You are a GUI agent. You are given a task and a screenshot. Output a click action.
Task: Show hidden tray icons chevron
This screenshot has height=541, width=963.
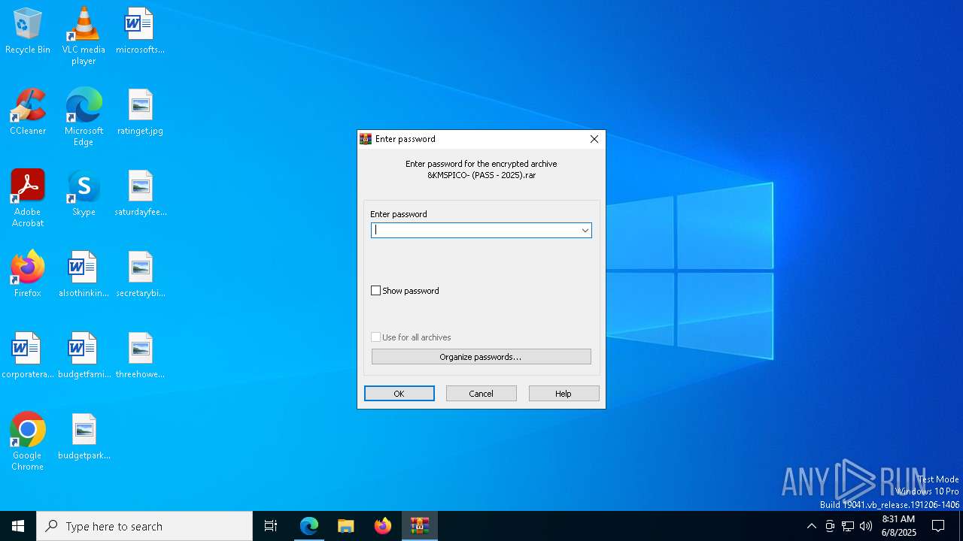[811, 526]
